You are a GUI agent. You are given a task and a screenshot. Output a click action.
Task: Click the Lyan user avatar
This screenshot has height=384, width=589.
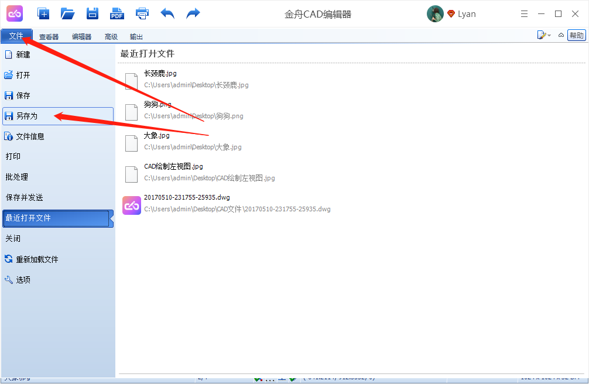coord(435,13)
